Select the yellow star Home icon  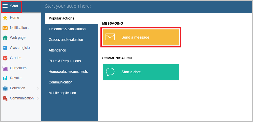tap(5, 18)
